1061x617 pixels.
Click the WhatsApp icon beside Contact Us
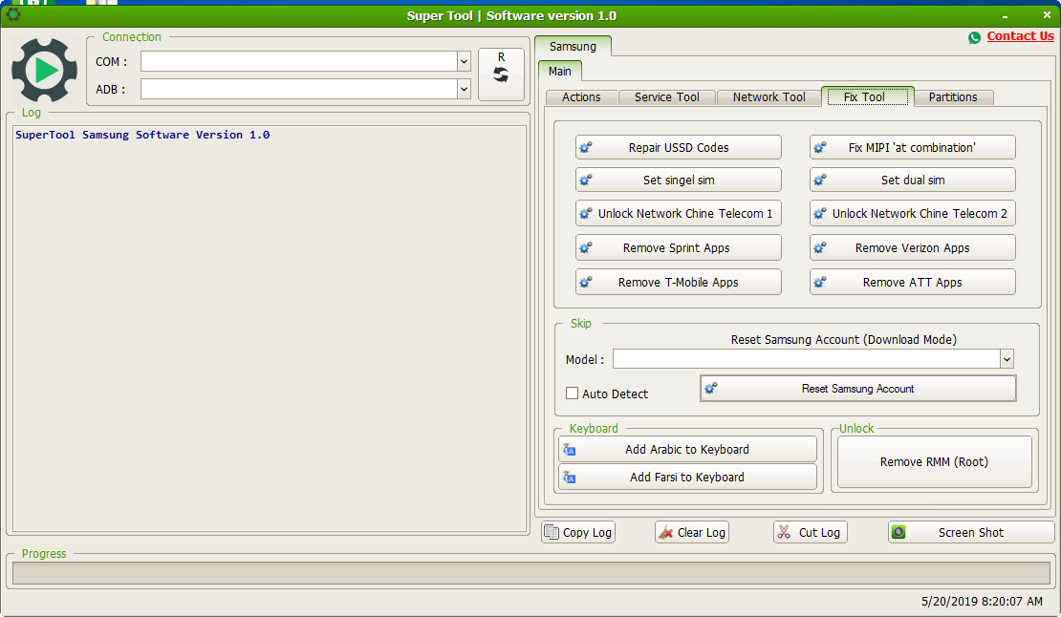tap(974, 38)
